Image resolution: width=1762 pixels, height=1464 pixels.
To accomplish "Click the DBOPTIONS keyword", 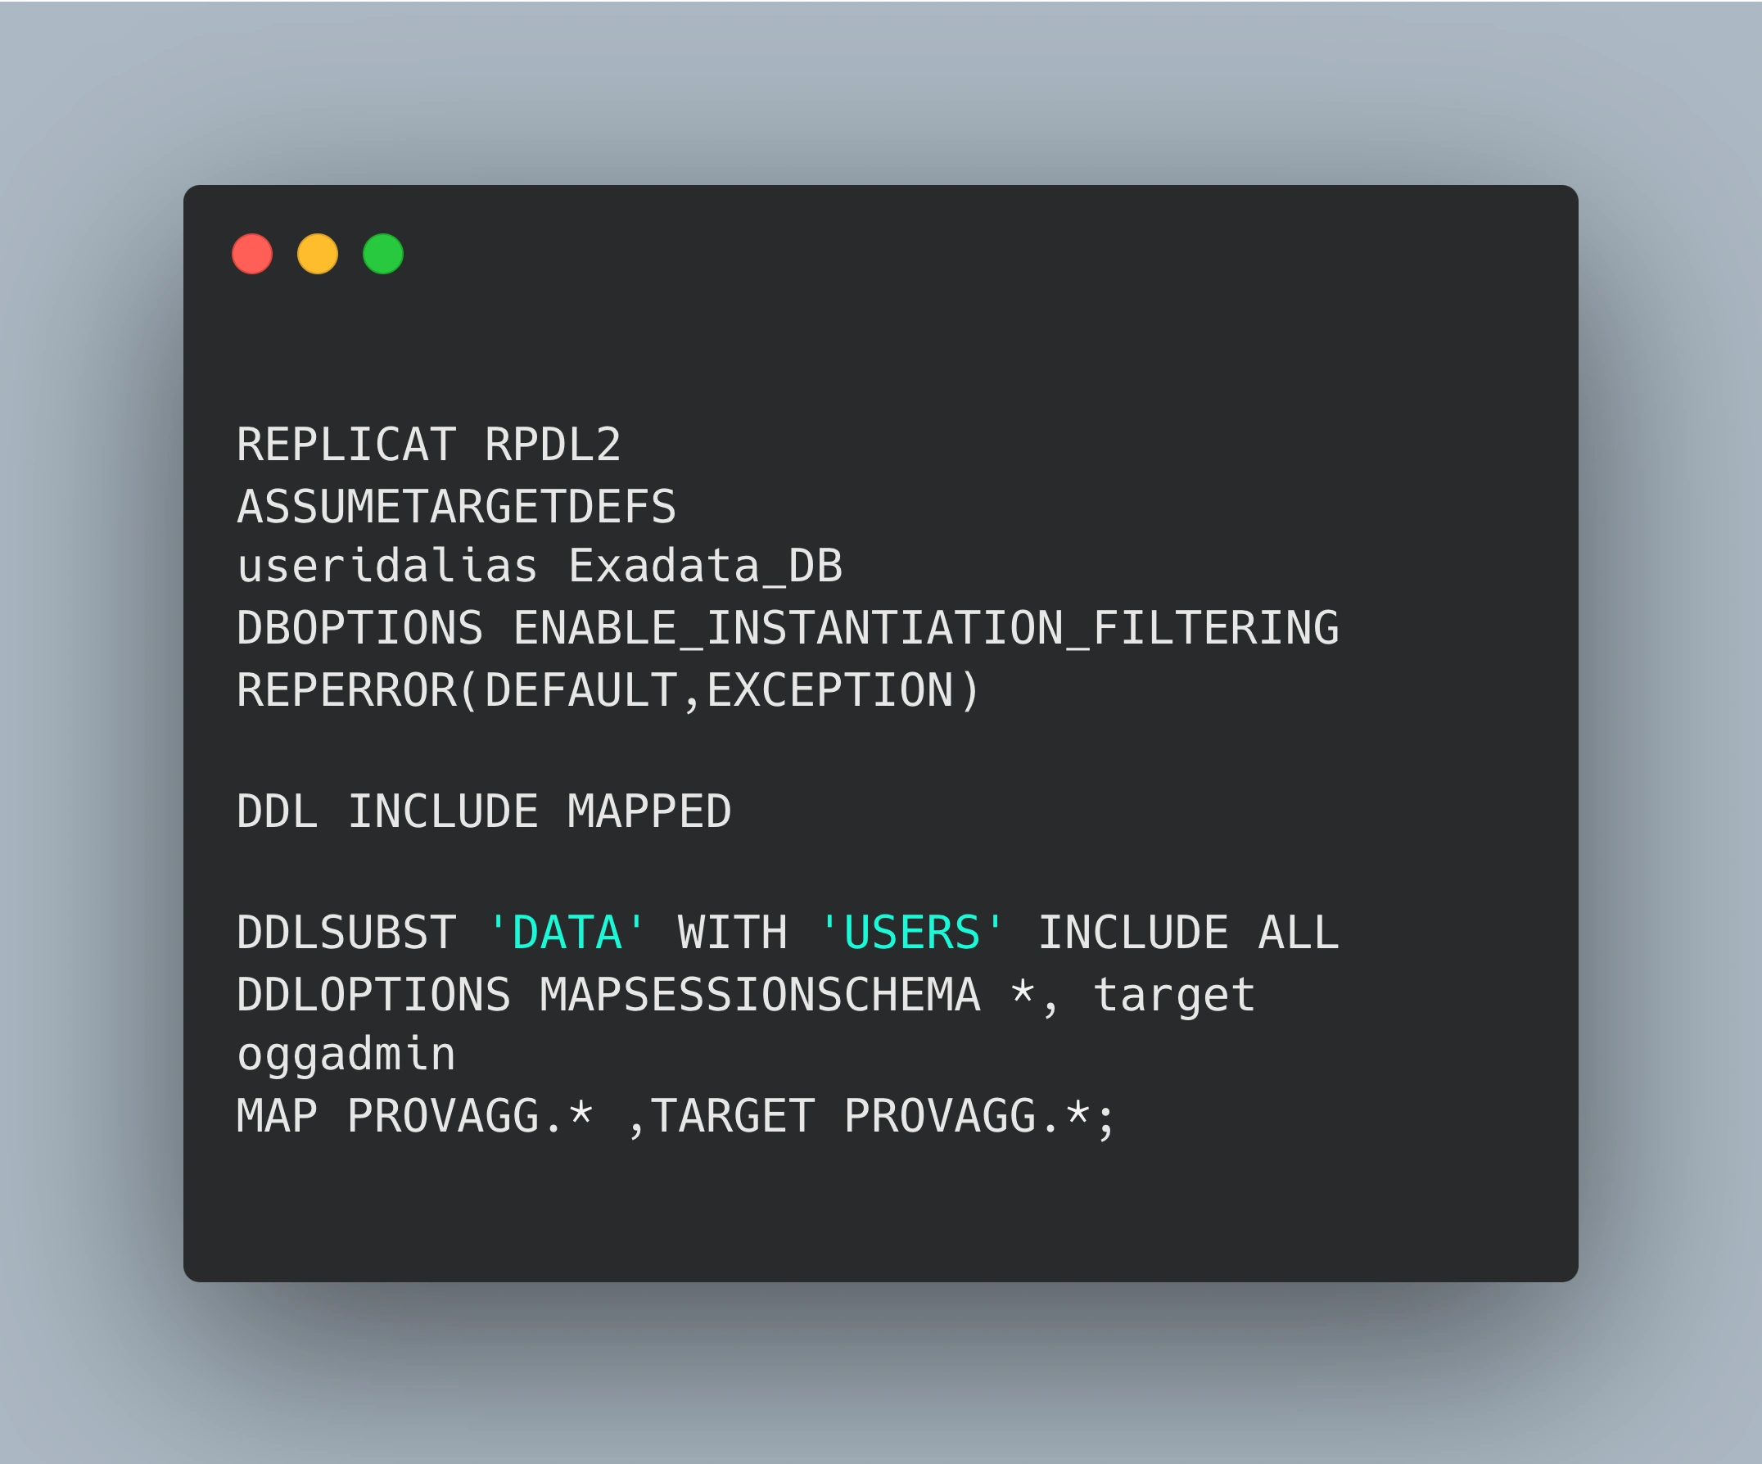I will pyautogui.click(x=359, y=627).
